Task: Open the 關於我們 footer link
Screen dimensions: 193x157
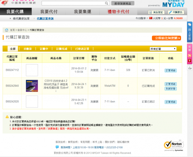Action: pos(110,142)
